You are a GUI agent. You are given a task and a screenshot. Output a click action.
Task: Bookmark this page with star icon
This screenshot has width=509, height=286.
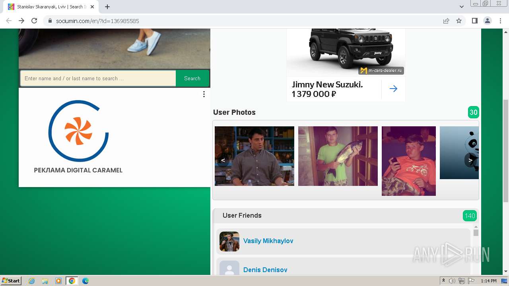(459, 21)
